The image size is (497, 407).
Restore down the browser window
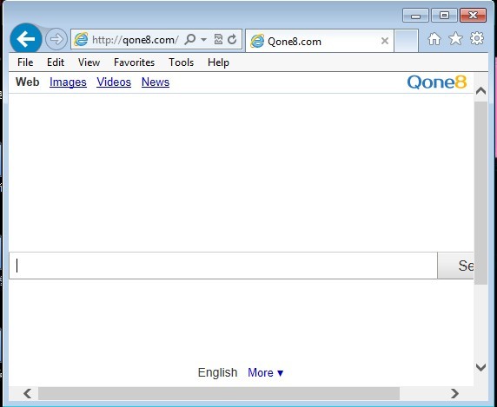(x=444, y=16)
